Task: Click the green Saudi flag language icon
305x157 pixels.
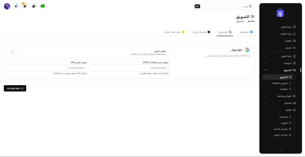Action: (43, 6)
